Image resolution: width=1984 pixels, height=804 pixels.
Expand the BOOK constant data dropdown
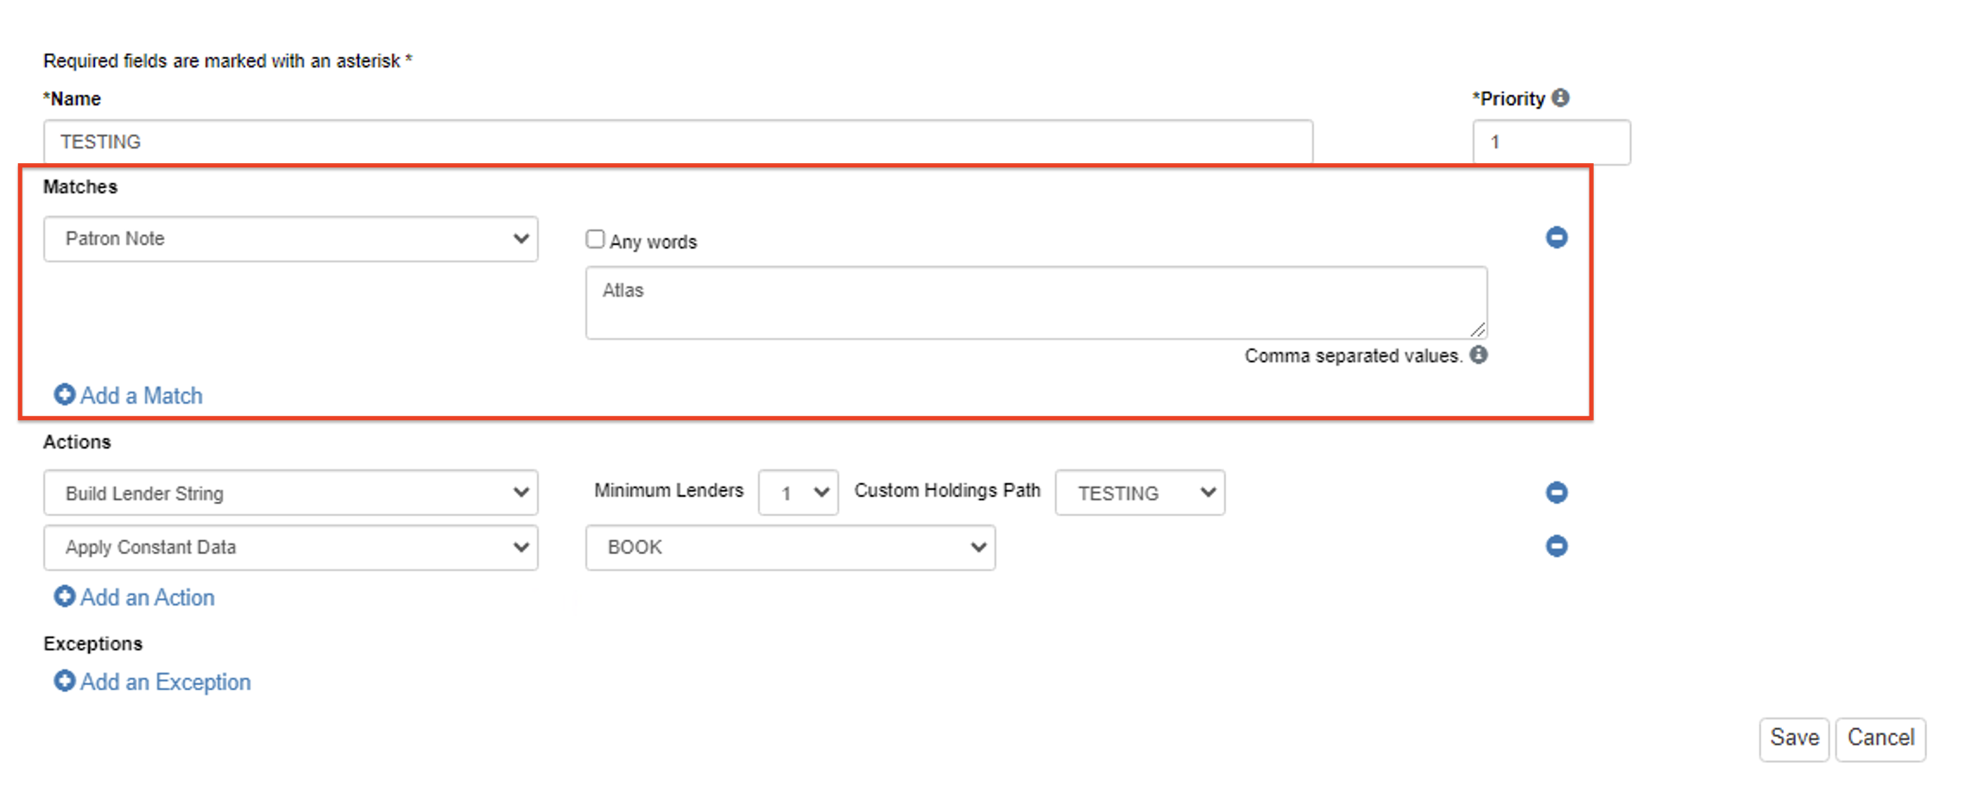pos(789,548)
